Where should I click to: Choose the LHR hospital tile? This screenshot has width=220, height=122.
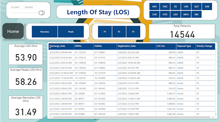tap(186, 6)
